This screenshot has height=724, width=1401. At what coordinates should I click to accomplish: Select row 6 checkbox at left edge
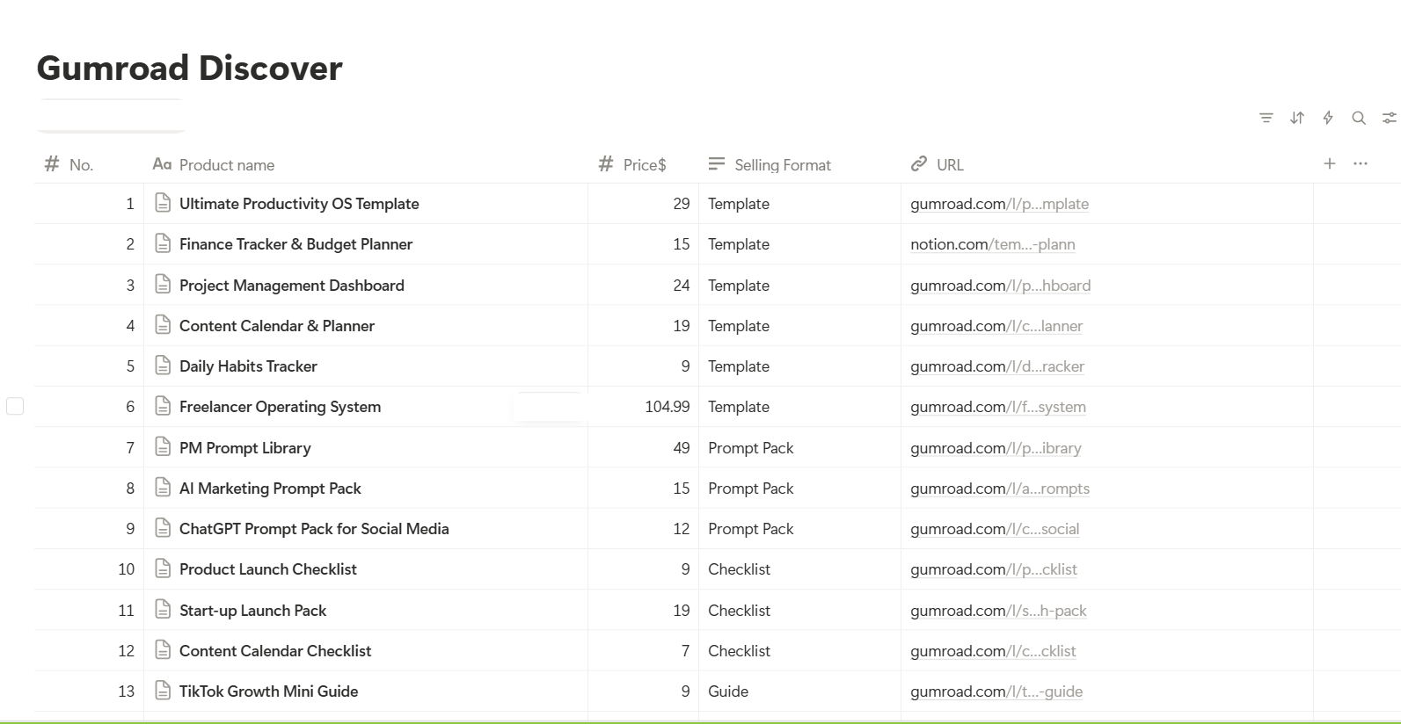[x=15, y=406]
